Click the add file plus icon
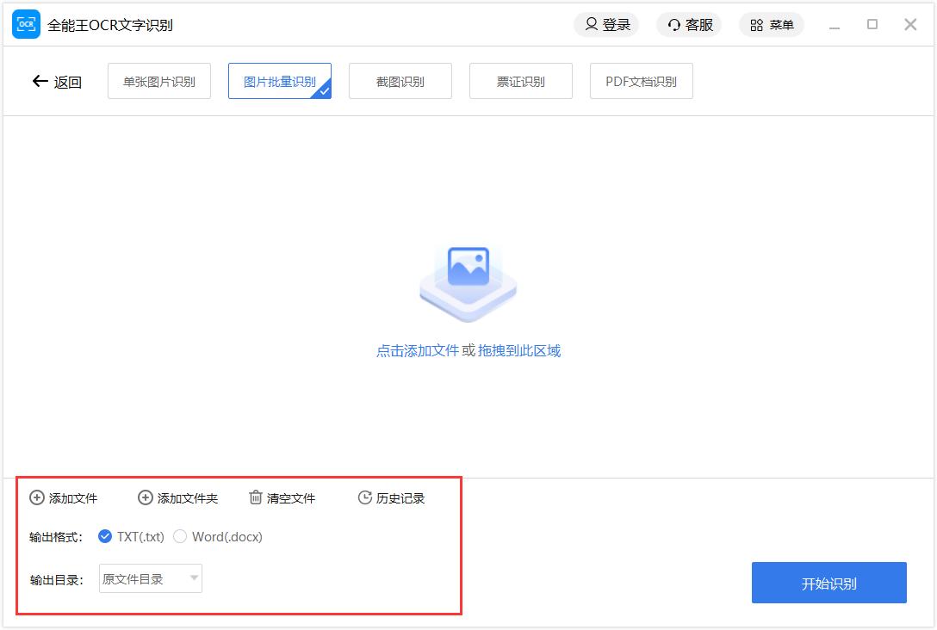937x630 pixels. (x=37, y=497)
